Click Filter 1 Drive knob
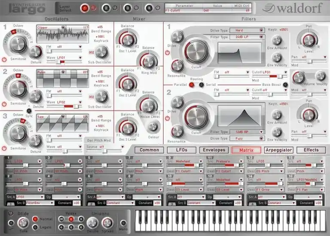The height and width of the screenshot is (236, 330). (x=177, y=37)
